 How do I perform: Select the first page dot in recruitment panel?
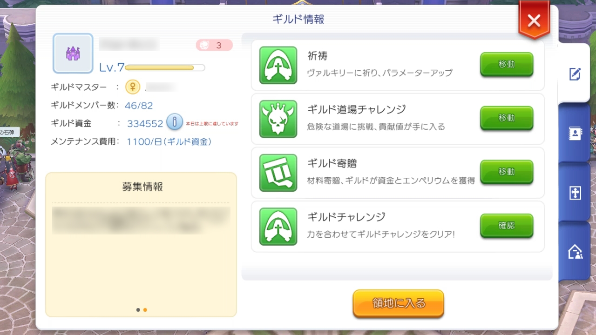pyautogui.click(x=138, y=310)
